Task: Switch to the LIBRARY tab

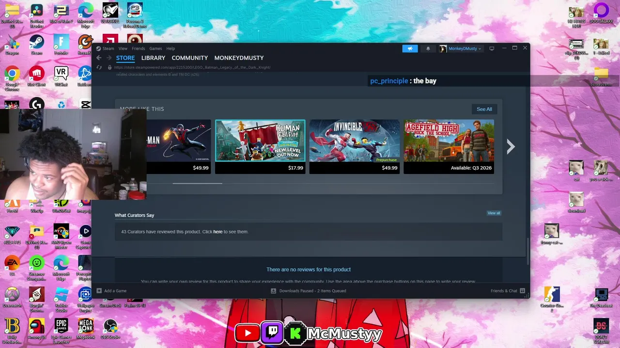Action: pyautogui.click(x=153, y=58)
